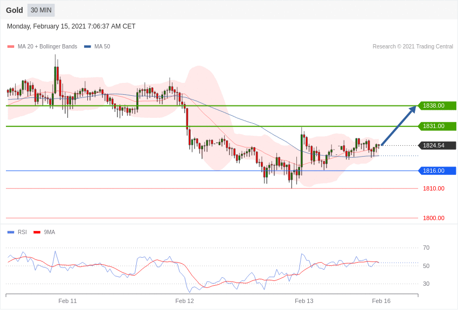Select the MA 50 legend label
This screenshot has height=310, width=458.
click(102, 46)
